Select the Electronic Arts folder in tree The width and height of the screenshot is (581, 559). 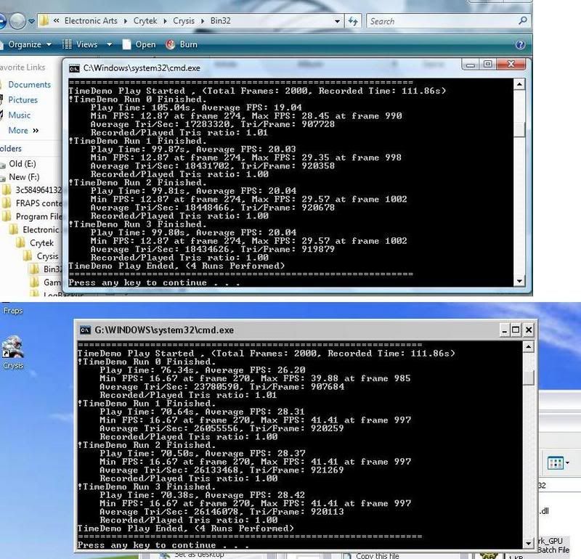40,229
